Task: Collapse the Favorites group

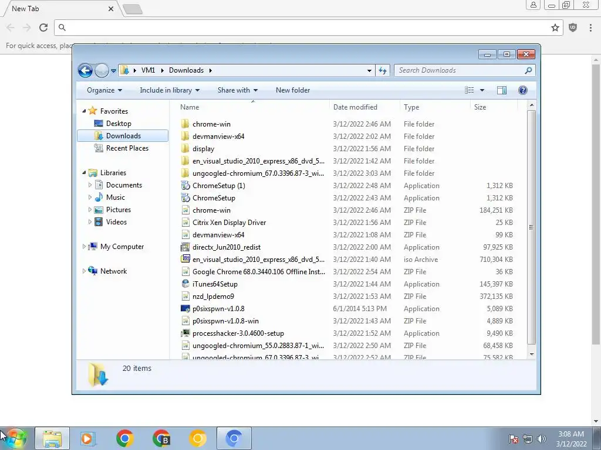Action: [x=84, y=111]
